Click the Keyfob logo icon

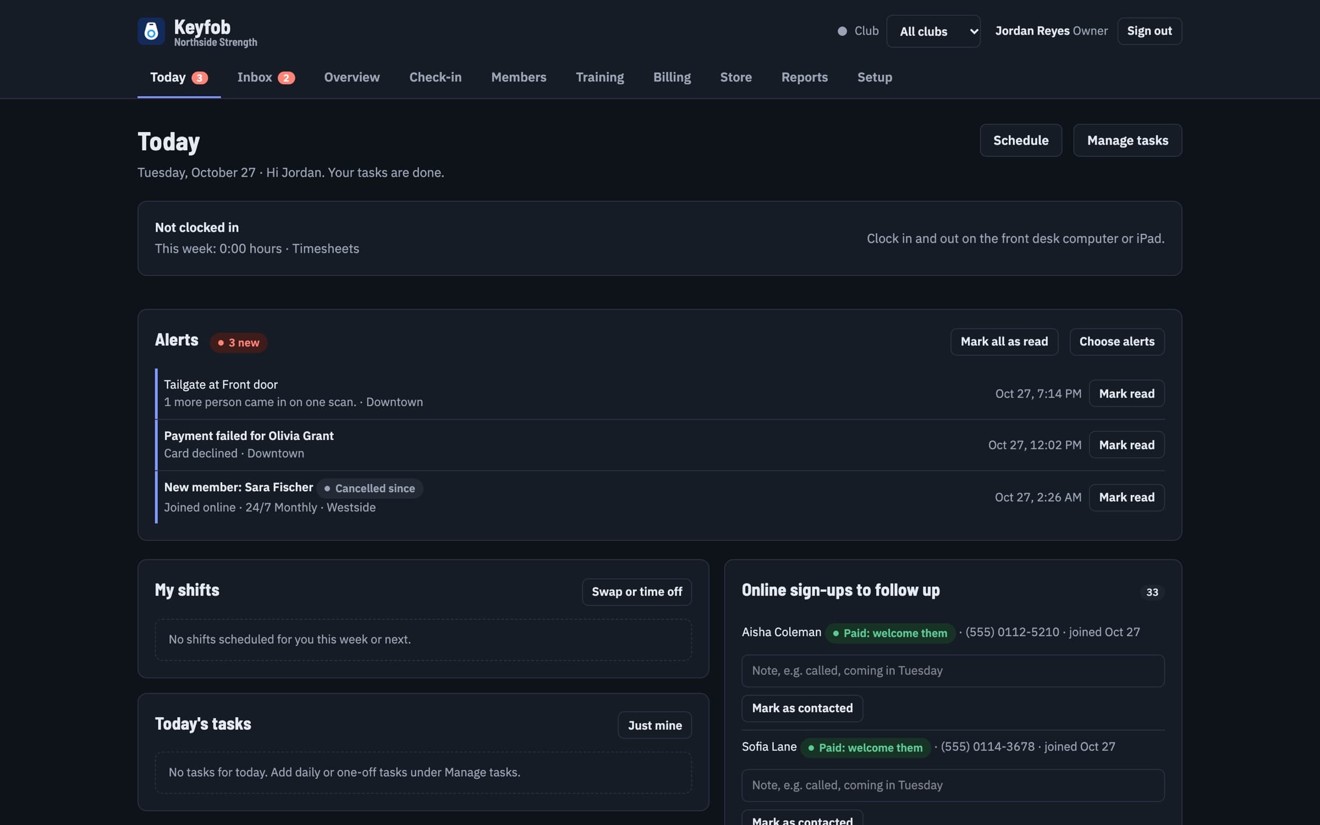151,31
